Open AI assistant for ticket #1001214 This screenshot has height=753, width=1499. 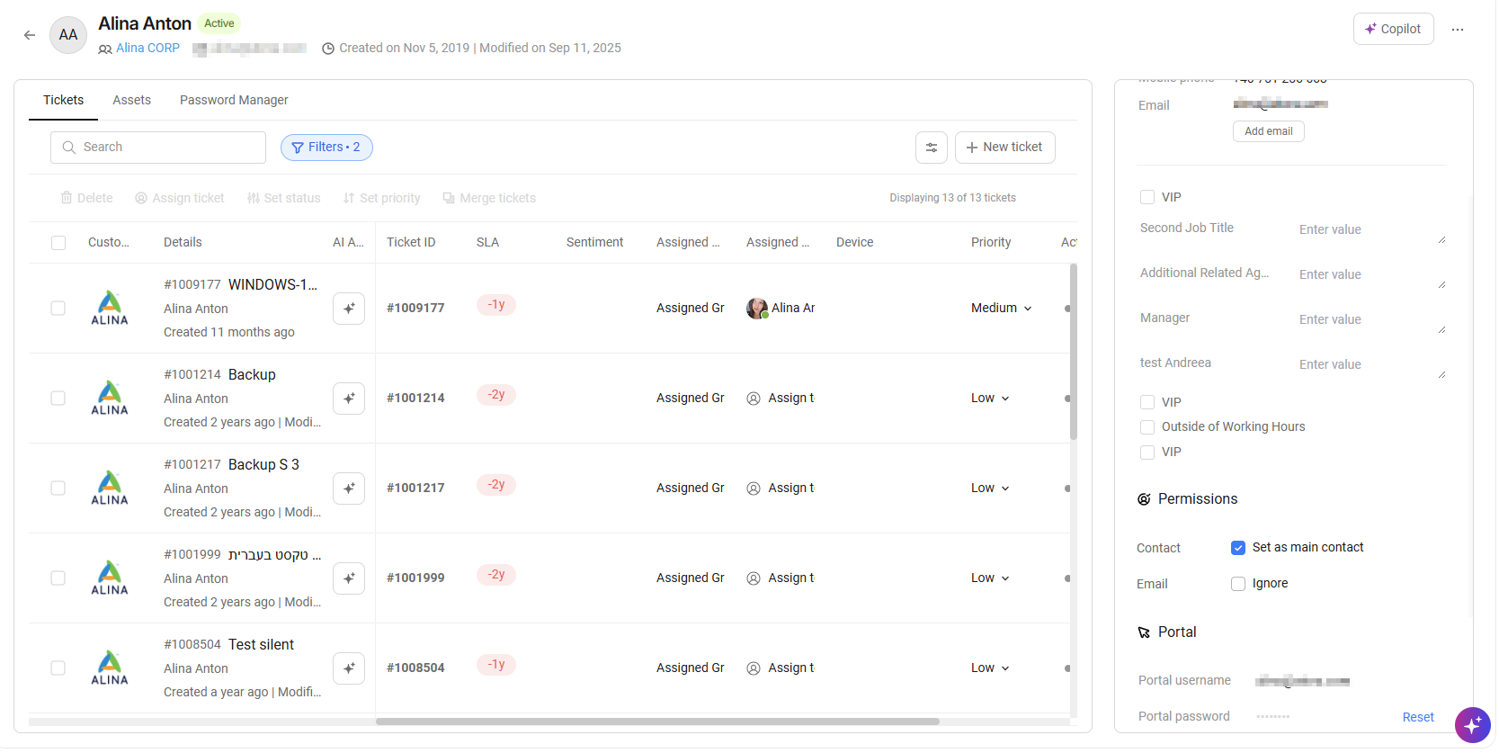click(349, 398)
